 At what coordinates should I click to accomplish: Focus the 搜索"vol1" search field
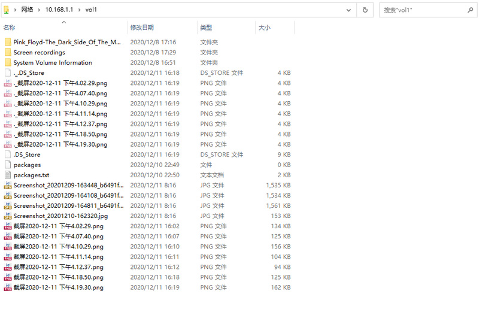[425, 10]
